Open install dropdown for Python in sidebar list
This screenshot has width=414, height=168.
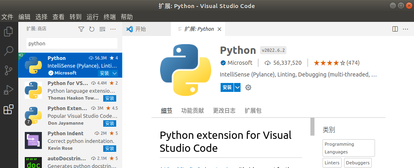click(115, 73)
